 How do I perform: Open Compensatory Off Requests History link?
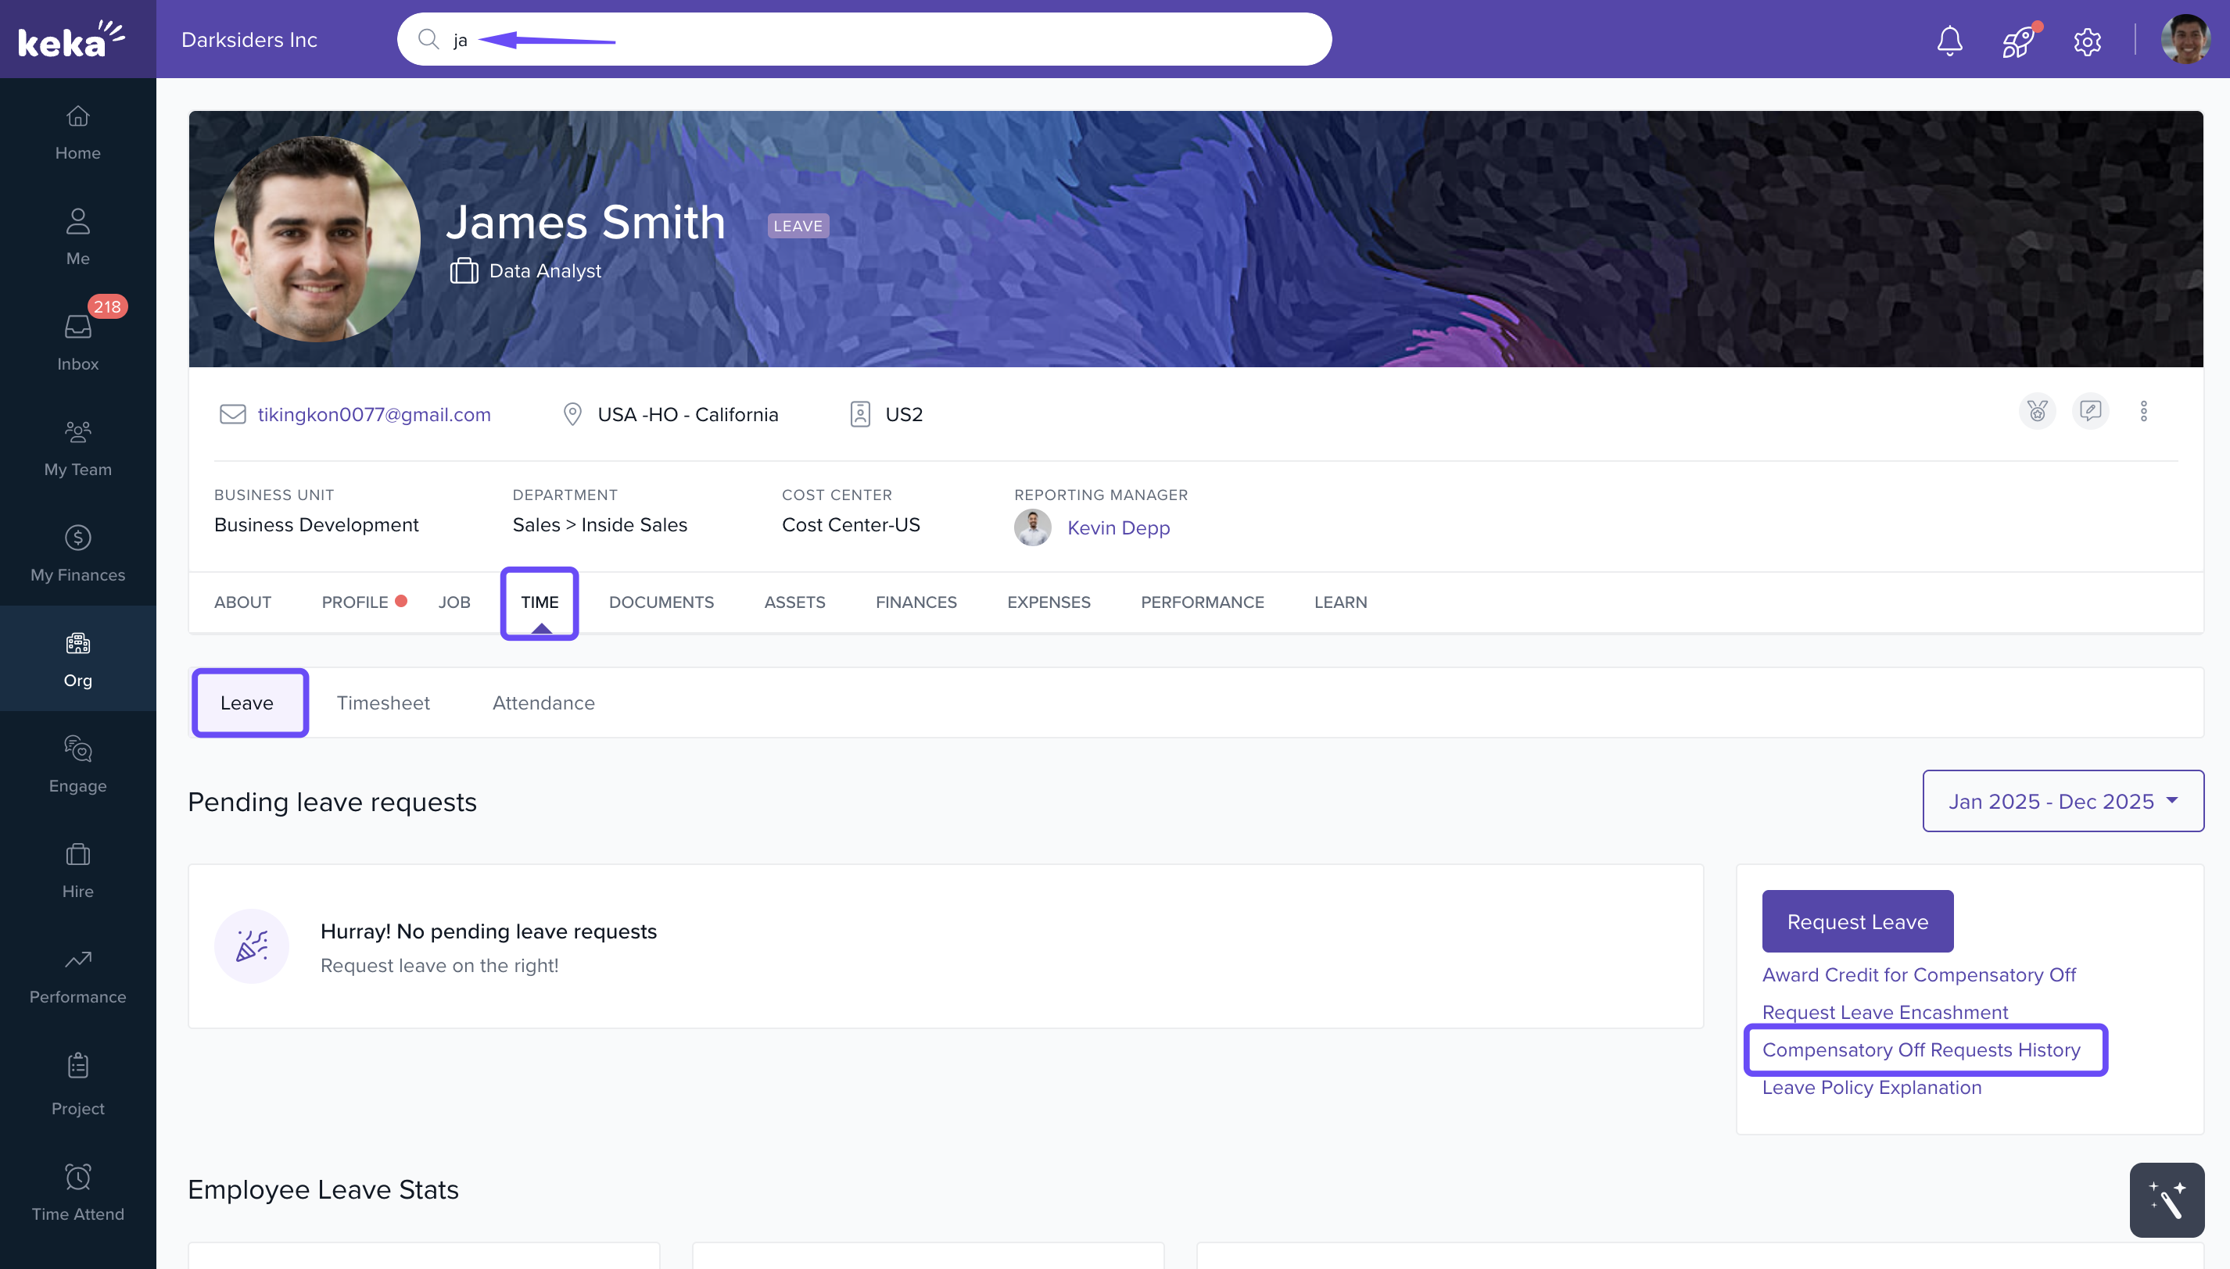point(1920,1049)
